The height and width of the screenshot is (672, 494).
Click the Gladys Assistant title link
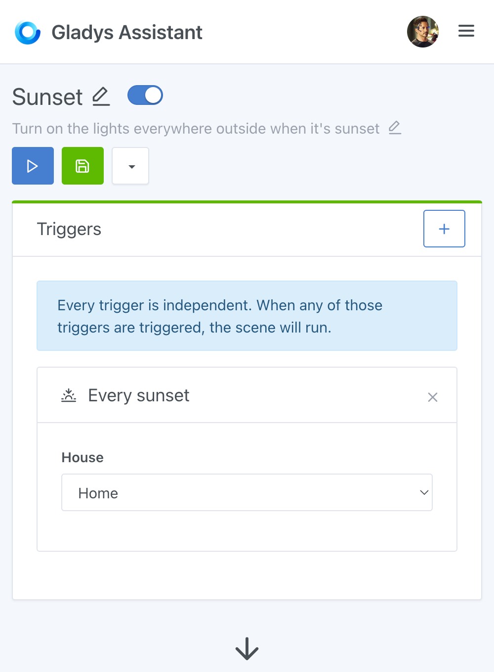pos(127,33)
